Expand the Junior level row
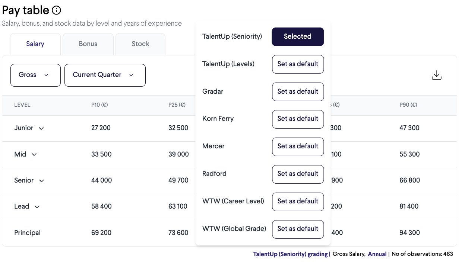Viewport: 462px width, 264px height. point(41,128)
